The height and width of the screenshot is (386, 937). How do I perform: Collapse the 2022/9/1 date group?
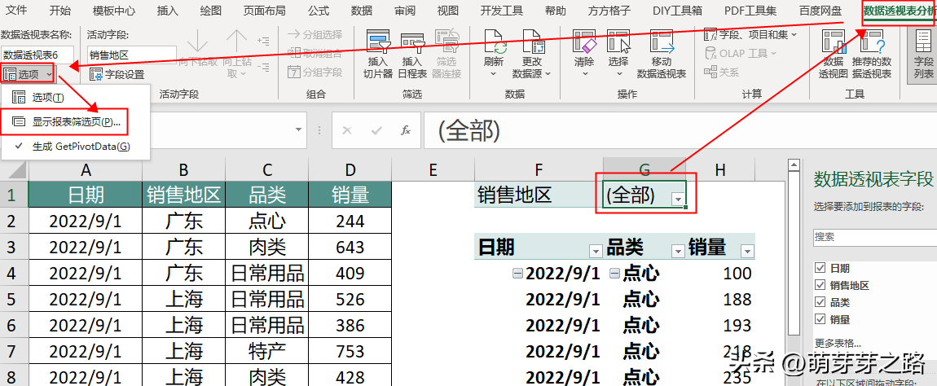517,273
